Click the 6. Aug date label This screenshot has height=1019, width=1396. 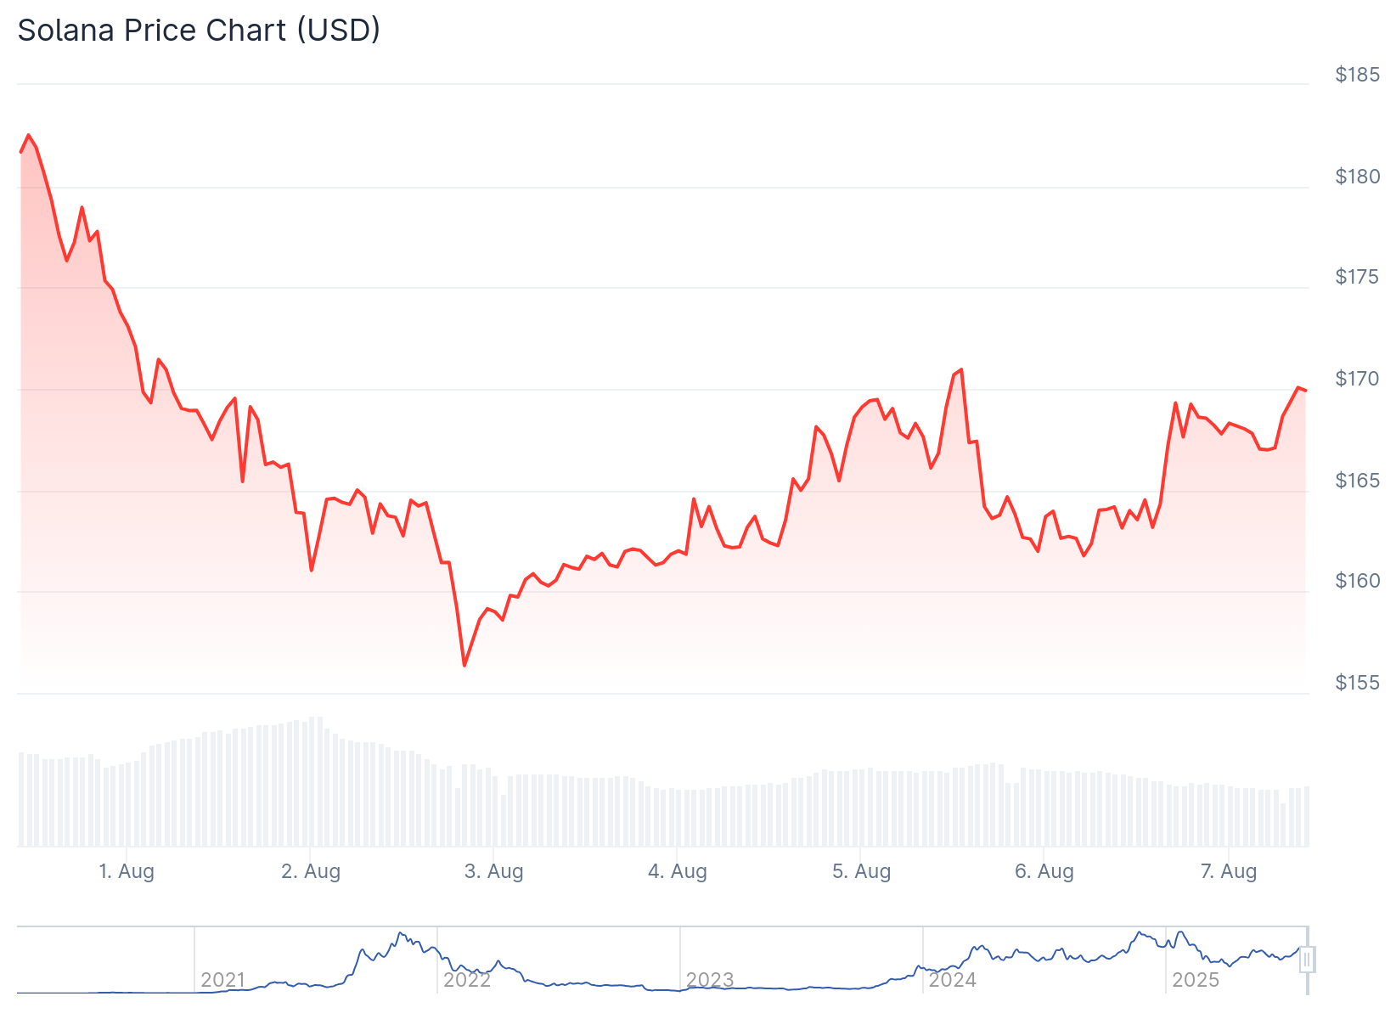[1044, 871]
